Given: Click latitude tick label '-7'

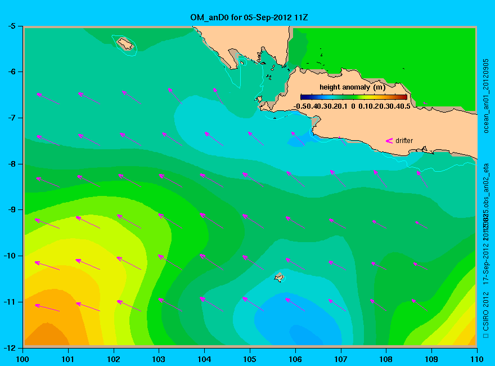Looking at the screenshot, I should pyautogui.click(x=12, y=118).
